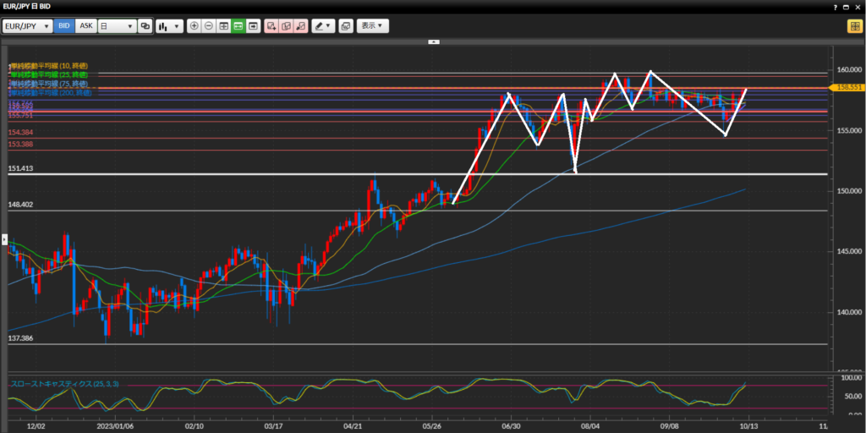Click the chart-link icon next to timeframe
This screenshot has height=433, width=866.
pyautogui.click(x=145, y=26)
